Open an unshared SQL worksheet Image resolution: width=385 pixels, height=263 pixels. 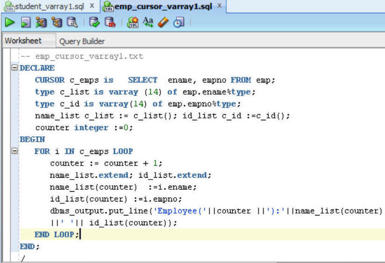133,22
